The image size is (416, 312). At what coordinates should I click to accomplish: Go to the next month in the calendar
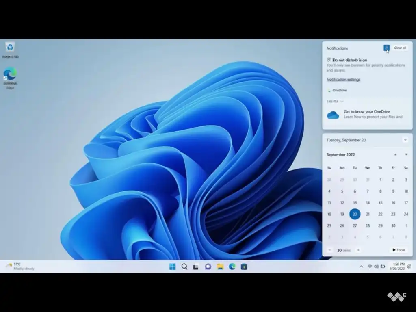[x=406, y=154]
